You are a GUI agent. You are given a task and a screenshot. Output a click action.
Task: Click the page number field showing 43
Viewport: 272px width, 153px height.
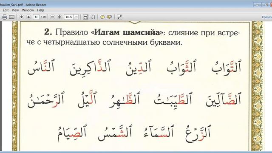click(36, 17)
